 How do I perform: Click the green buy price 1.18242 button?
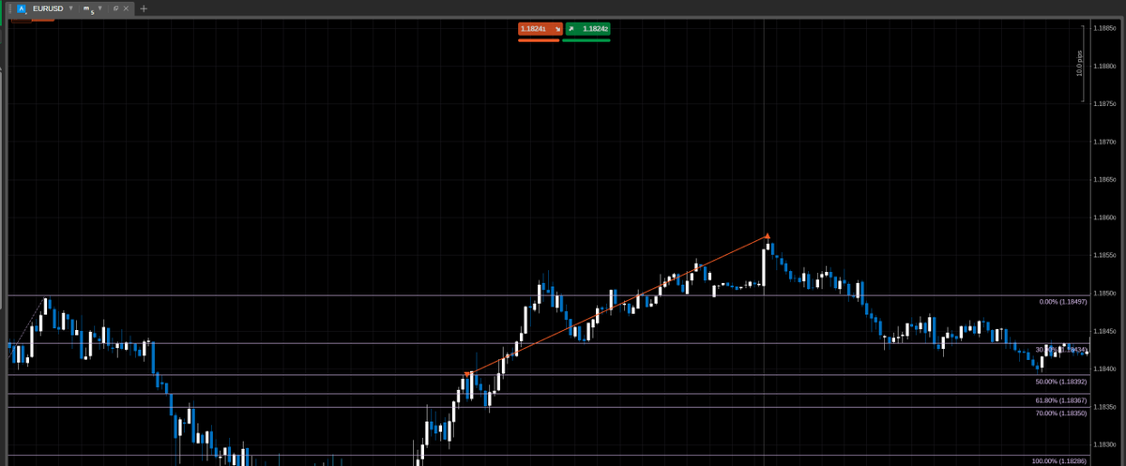coord(588,29)
